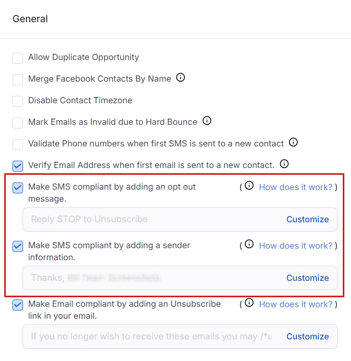Tick the Disable Contact Timezone checkbox

(18, 101)
